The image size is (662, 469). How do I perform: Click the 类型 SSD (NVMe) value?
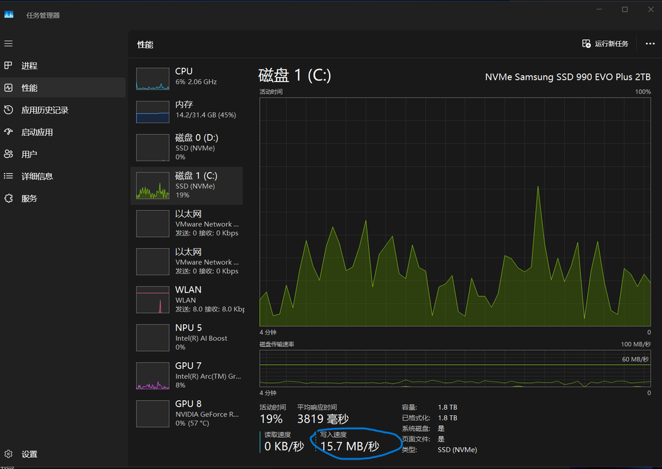(457, 450)
